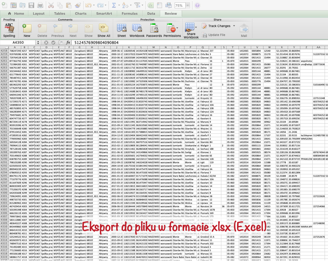Open the Track Changes dropdown
Screen dimensions: 328x261
pos(234,26)
